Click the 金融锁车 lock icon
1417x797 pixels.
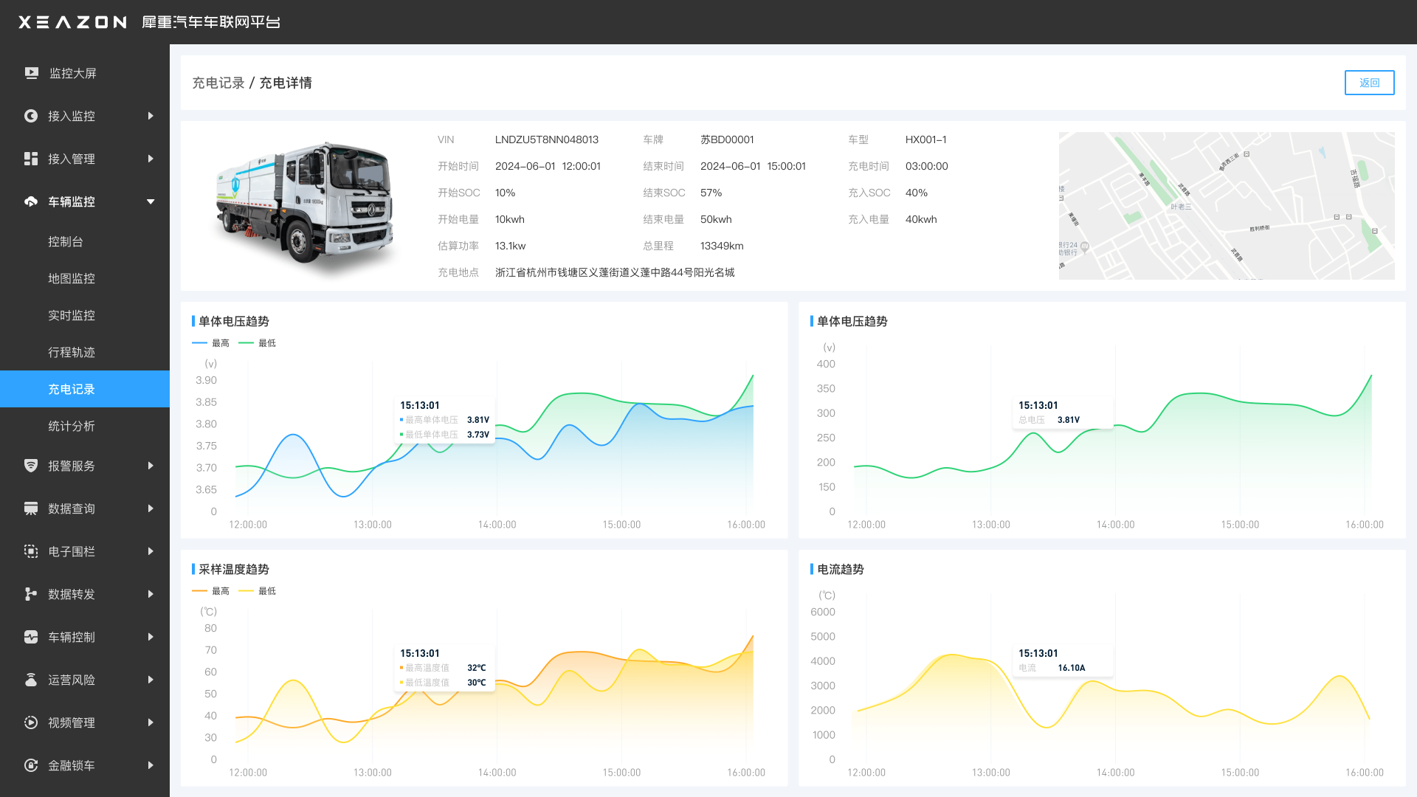point(31,765)
